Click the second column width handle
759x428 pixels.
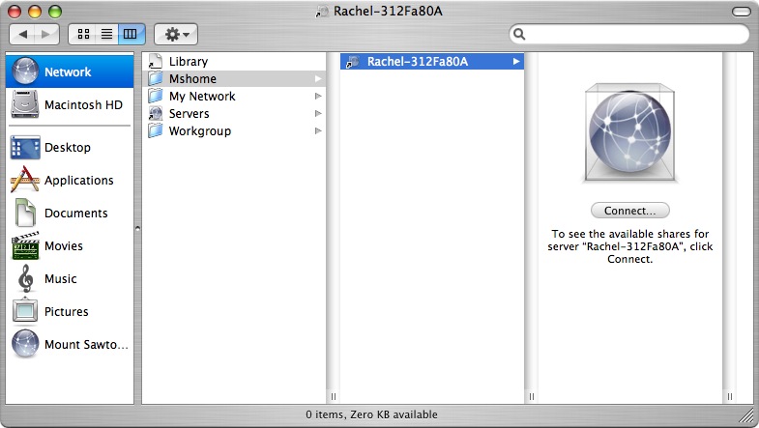[532, 396]
